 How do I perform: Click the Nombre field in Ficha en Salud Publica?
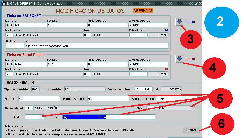[x=67, y=64]
